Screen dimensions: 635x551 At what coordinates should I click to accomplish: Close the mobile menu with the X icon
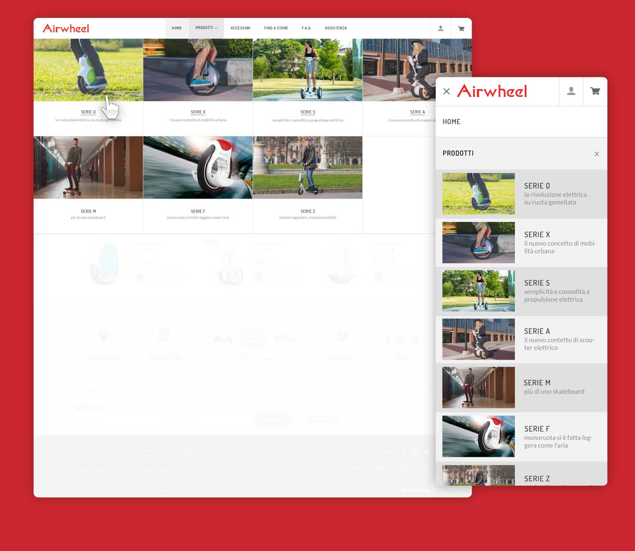click(x=446, y=91)
